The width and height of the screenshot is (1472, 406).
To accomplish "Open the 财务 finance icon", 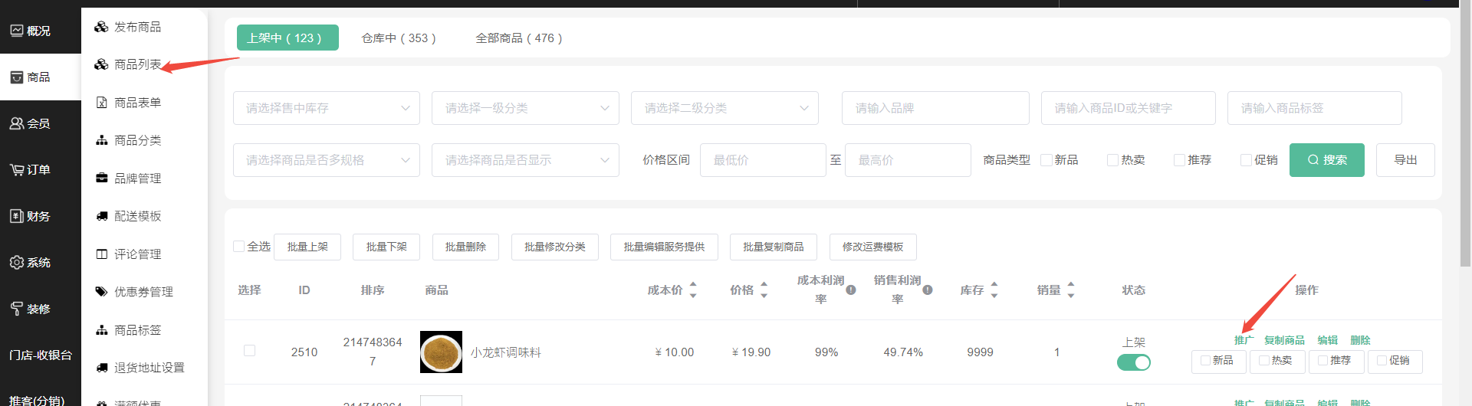I will tap(17, 216).
